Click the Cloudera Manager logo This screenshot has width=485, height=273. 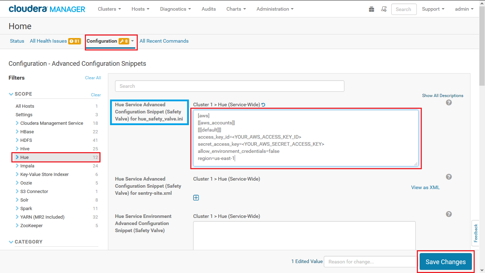pos(47,9)
